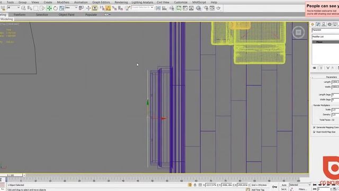
Task: Click the Make Unique icon in modifier stack
Action: [x=328, y=68]
